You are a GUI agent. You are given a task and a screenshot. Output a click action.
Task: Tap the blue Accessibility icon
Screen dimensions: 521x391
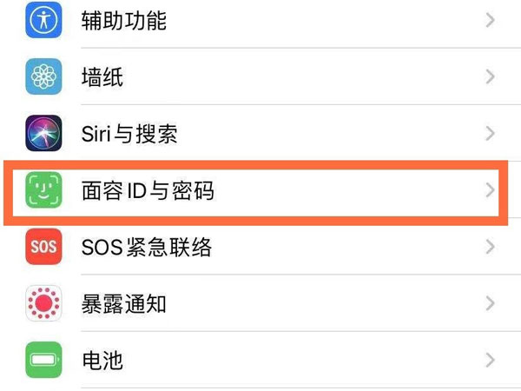click(x=43, y=20)
